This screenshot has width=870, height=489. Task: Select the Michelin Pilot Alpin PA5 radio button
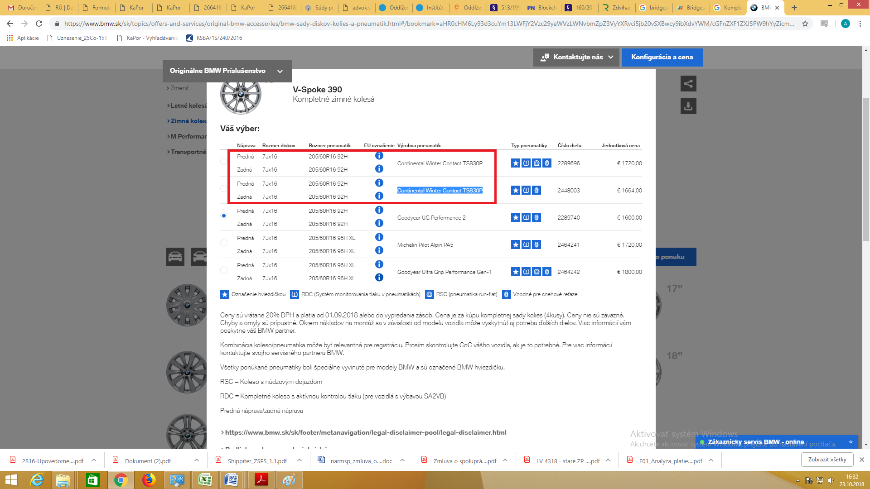coord(224,243)
